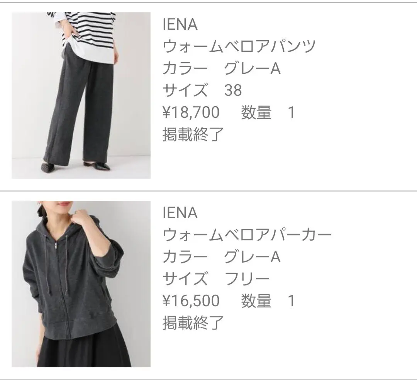
Task: Click カラー グレーA on the pants item
Action: (222, 68)
